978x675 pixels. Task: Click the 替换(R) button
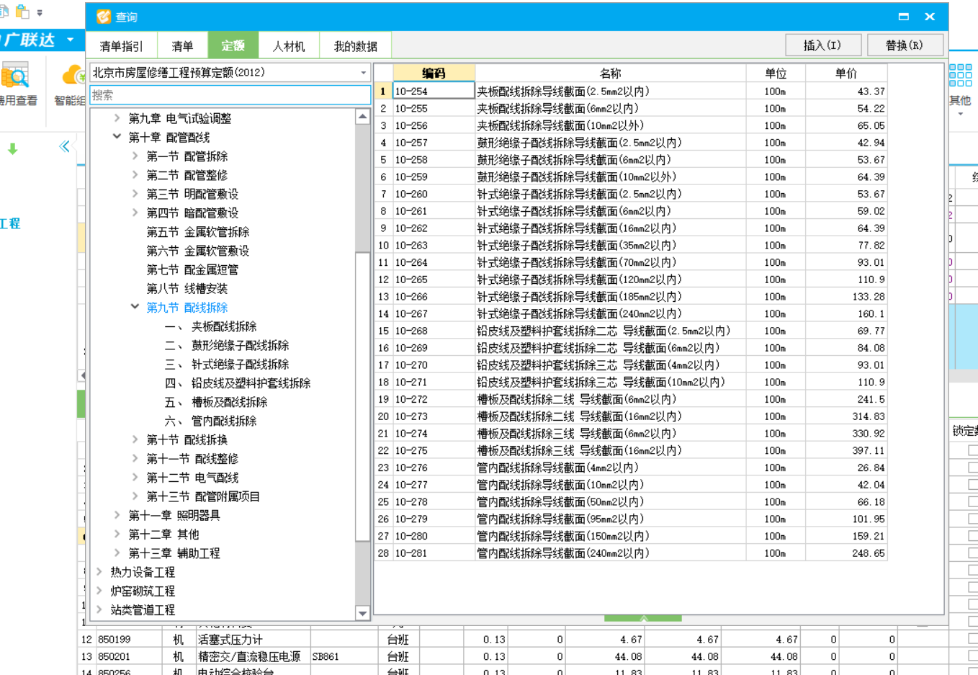tap(905, 45)
